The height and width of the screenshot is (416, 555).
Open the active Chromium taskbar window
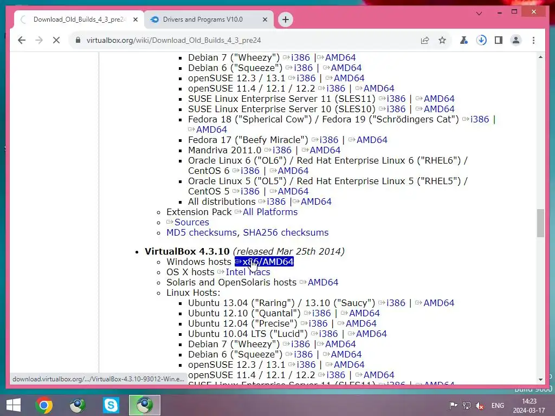tap(144, 405)
